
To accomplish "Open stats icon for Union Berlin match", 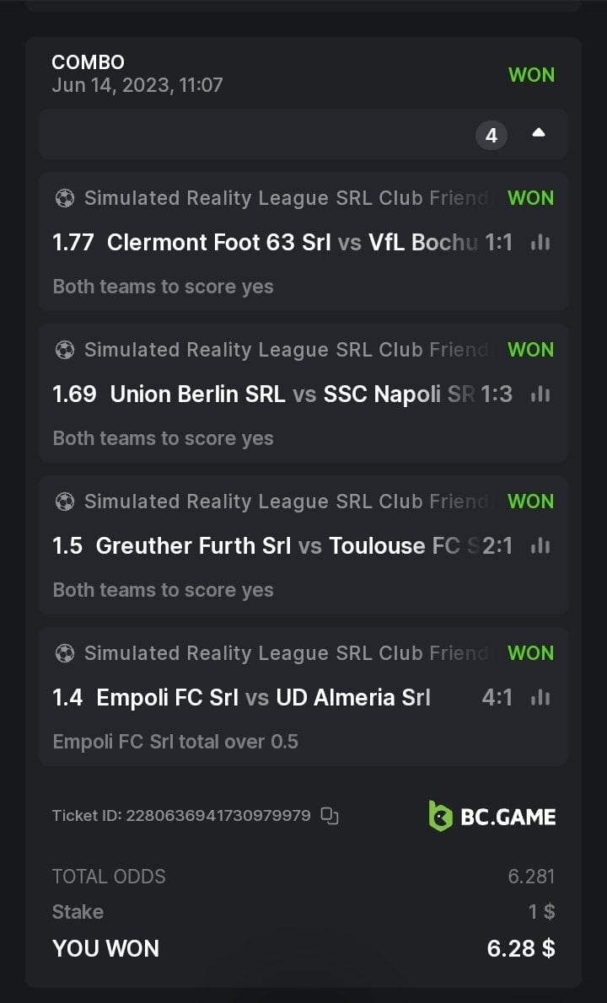I will click(540, 394).
